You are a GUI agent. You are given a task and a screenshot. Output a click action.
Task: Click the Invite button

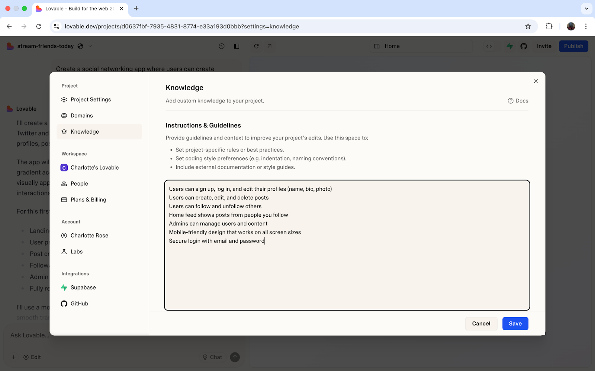click(544, 46)
